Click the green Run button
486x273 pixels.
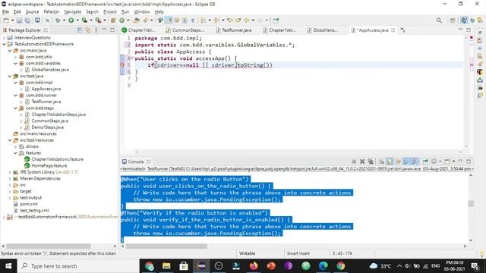point(71,20)
